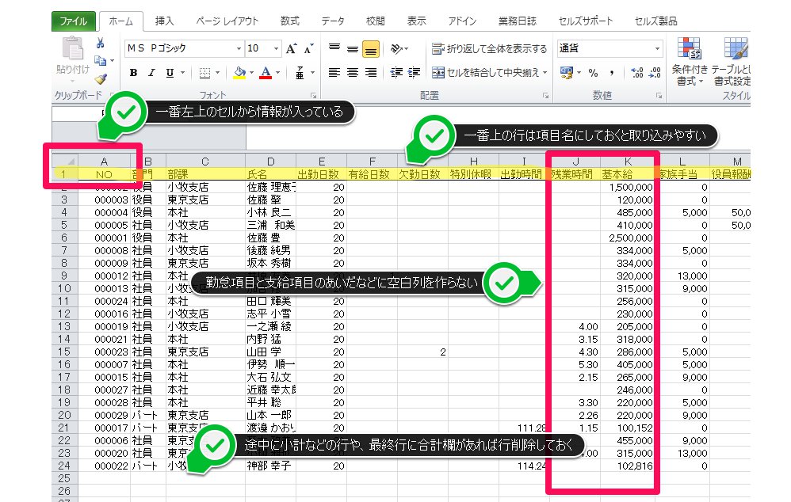791x502 pixels.
Task: Select column D header
Action: pos(270,161)
